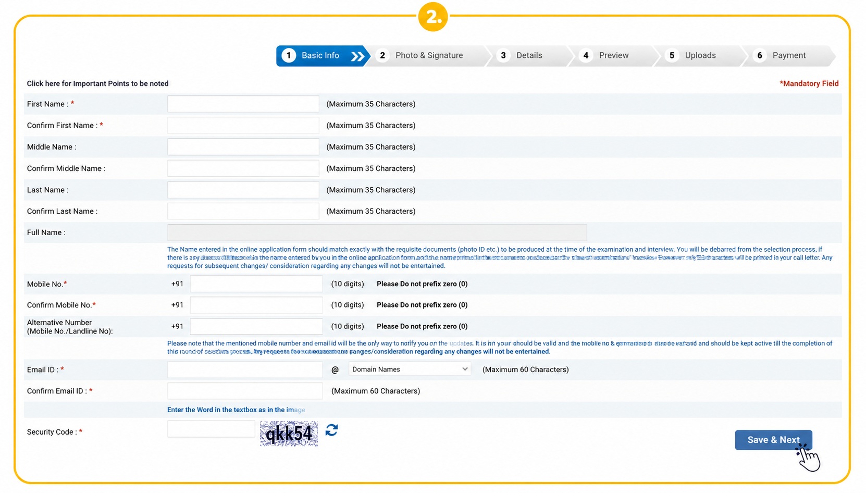Viewport: 866px width, 493px height.
Task: Click the qkk54 captcha image
Action: (x=289, y=434)
